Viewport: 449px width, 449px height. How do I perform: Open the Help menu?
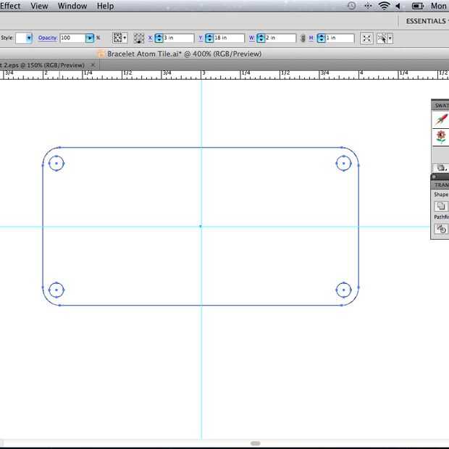[105, 6]
